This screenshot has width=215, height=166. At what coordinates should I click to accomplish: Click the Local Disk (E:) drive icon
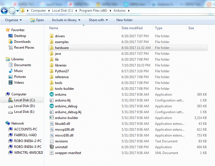(11, 112)
